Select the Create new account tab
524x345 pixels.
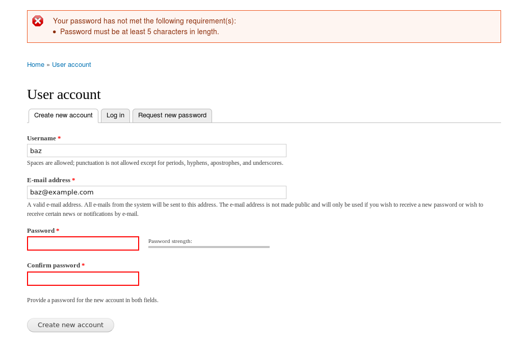pos(63,115)
